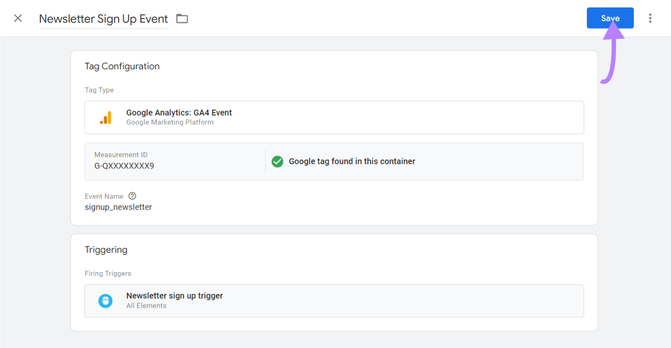
Task: Open the three-dot overflow menu
Action: click(x=651, y=18)
